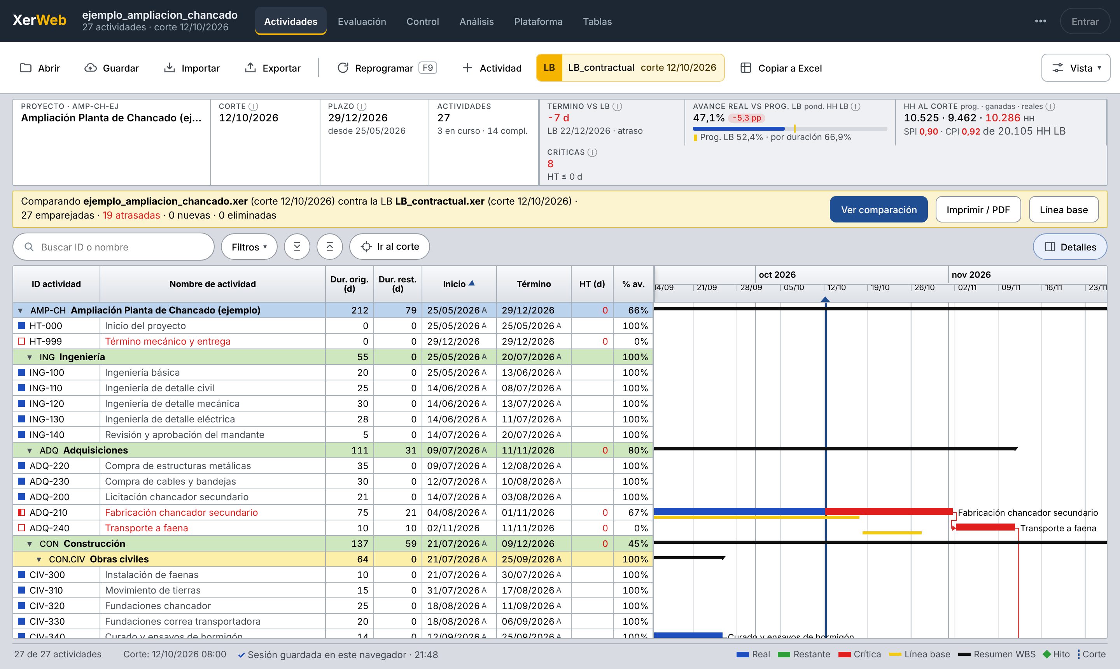
Task: Open the Plataforma tab
Action: [538, 21]
